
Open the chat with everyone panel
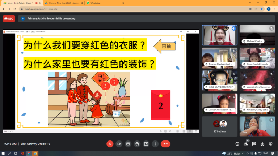(x=254, y=144)
